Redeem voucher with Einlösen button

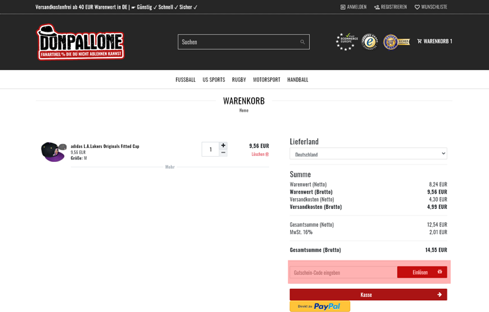coord(422,272)
